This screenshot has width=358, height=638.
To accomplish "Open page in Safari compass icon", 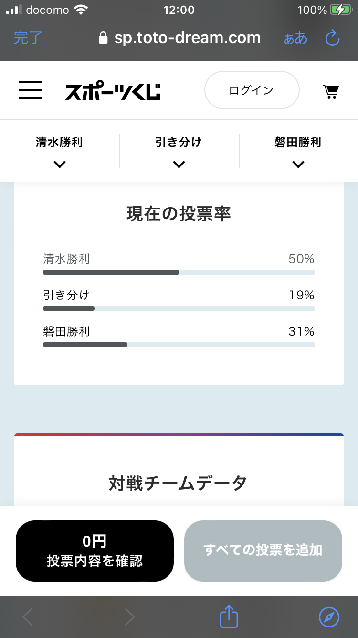I will pyautogui.click(x=329, y=617).
